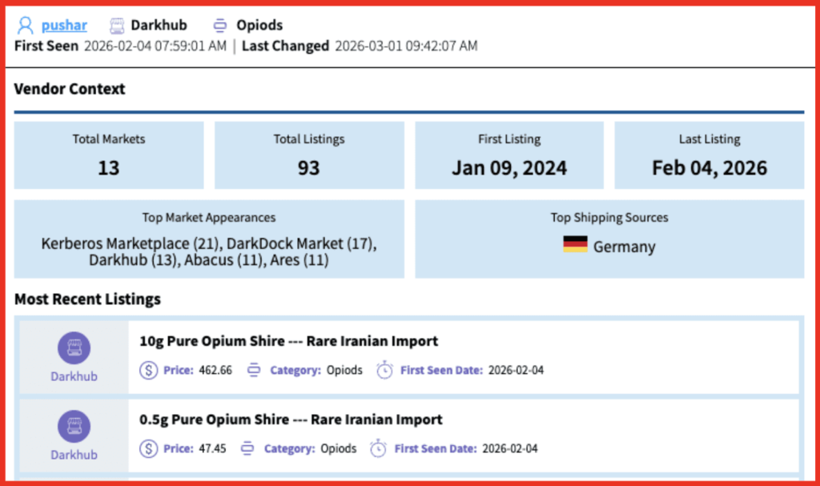Click the dollar price icon in 0.5g listing
Image resolution: width=820 pixels, height=486 pixels.
pos(148,448)
